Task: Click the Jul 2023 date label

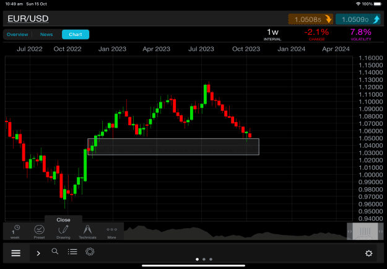Action: 201,49
